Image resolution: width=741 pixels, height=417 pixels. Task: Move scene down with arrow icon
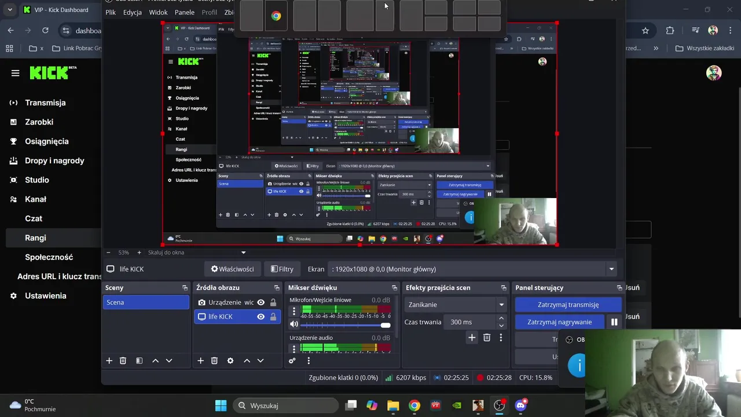pyautogui.click(x=169, y=360)
